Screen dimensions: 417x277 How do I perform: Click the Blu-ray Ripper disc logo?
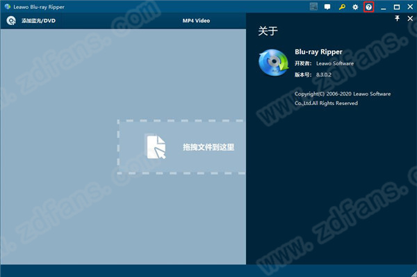[x=274, y=63]
